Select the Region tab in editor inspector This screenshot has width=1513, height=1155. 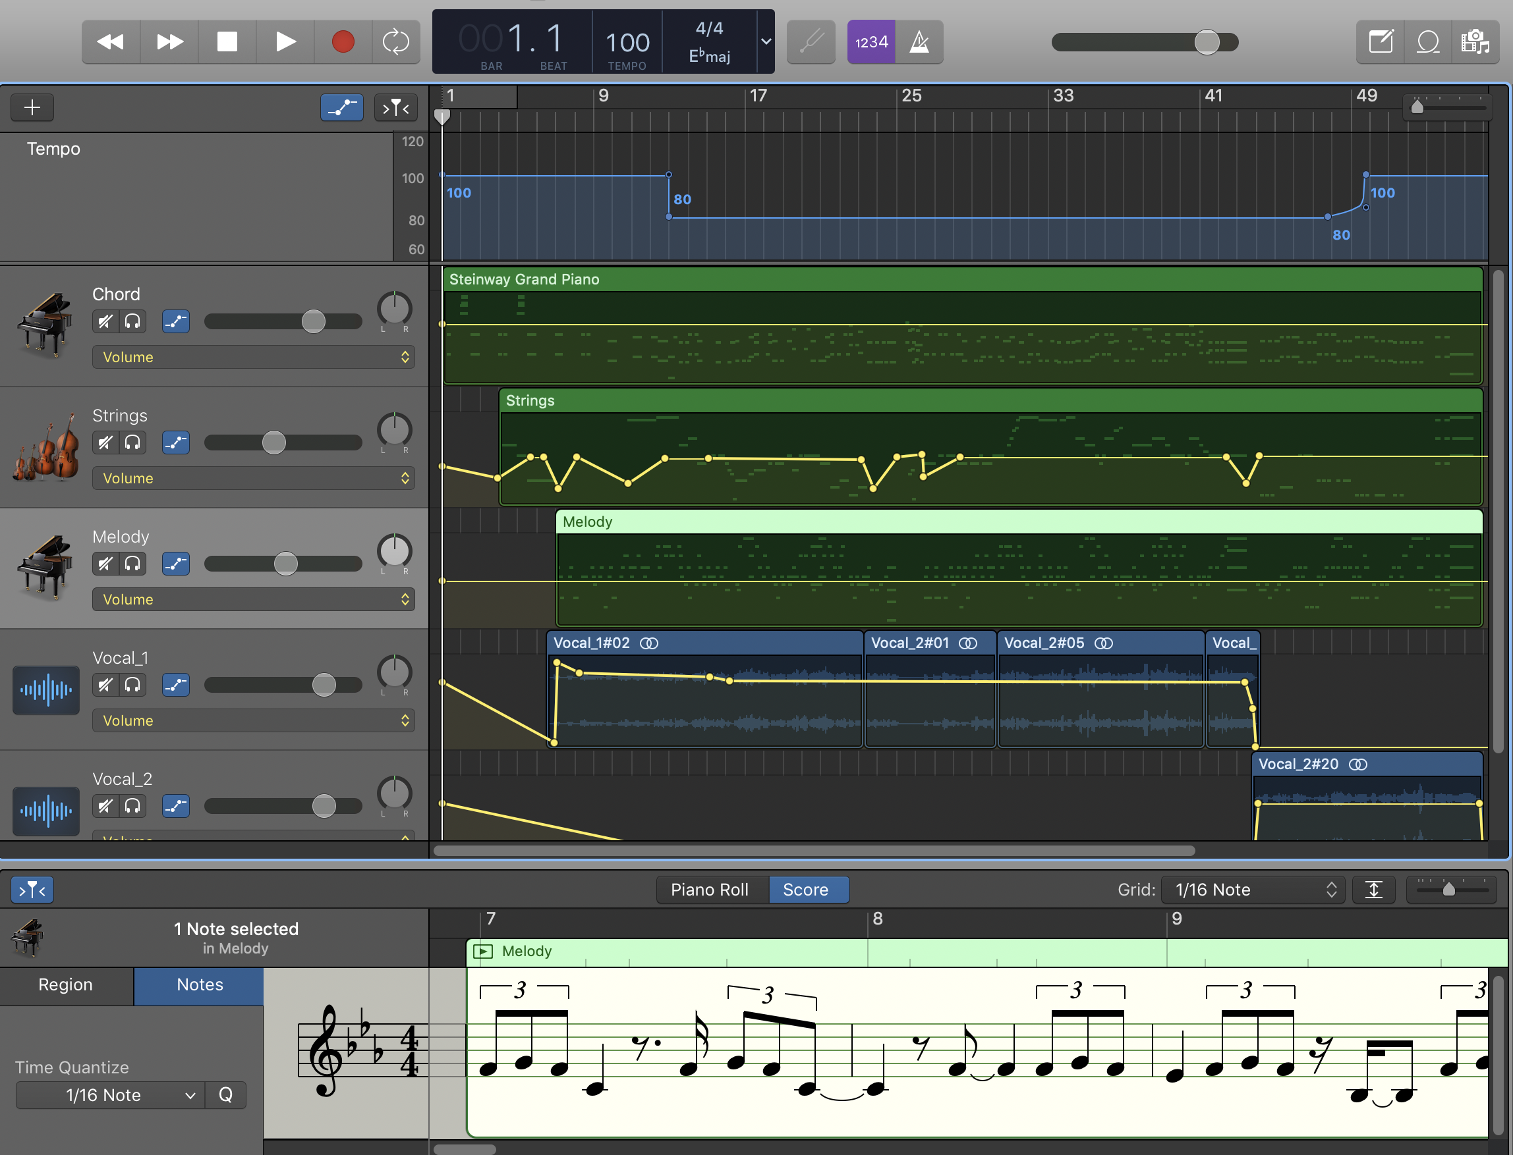pyautogui.click(x=65, y=984)
